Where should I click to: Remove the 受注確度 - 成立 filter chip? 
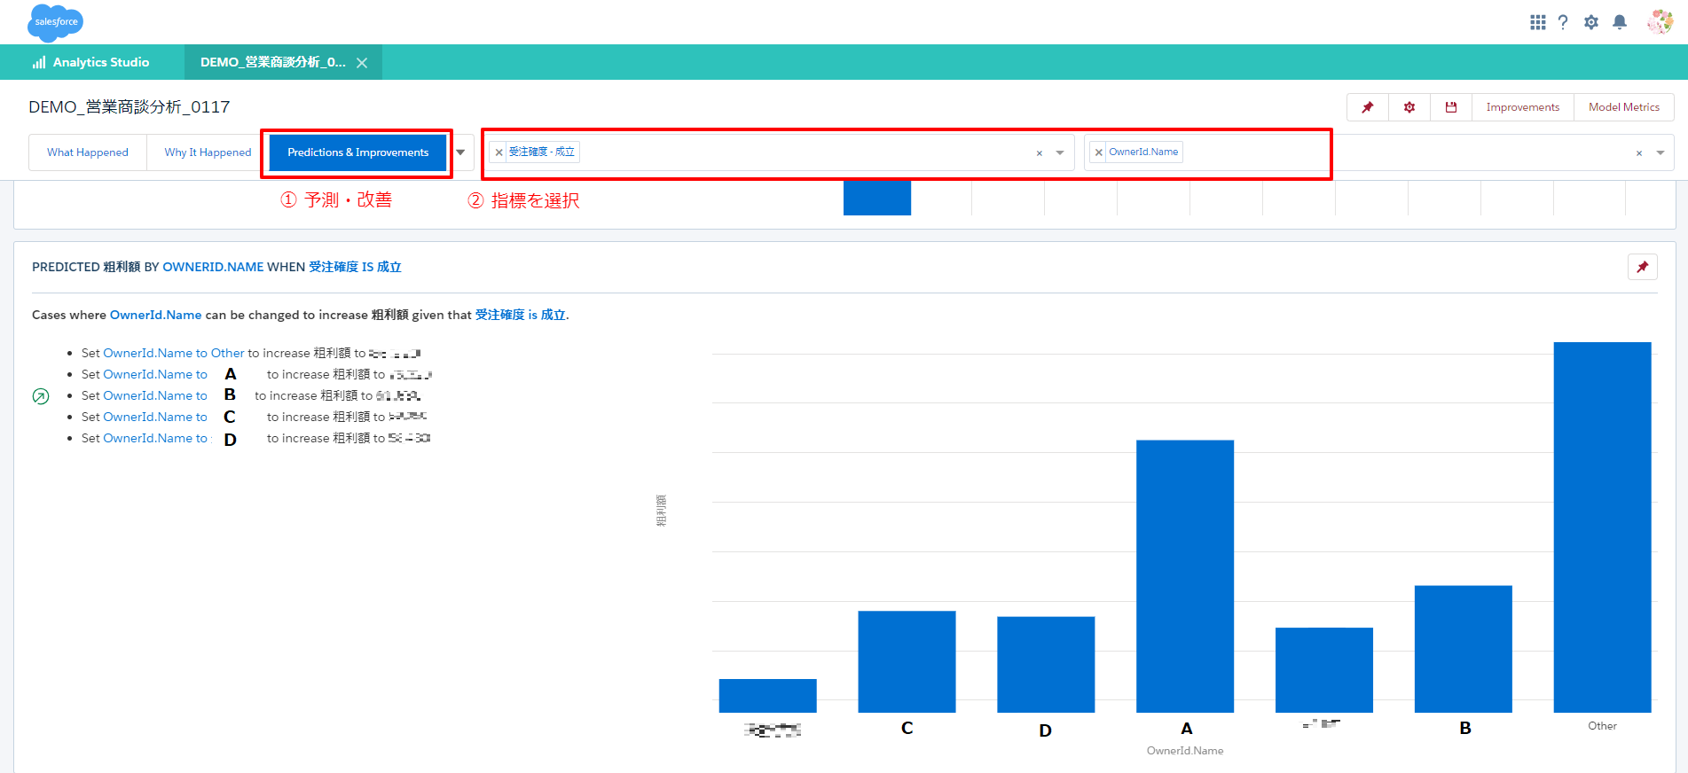pyautogui.click(x=499, y=152)
